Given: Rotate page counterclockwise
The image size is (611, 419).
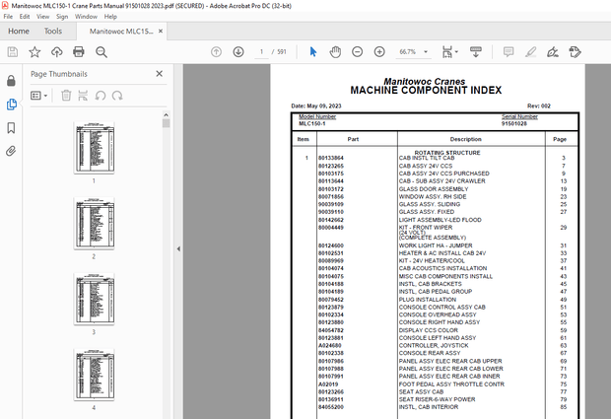Looking at the screenshot, I should (x=101, y=96).
